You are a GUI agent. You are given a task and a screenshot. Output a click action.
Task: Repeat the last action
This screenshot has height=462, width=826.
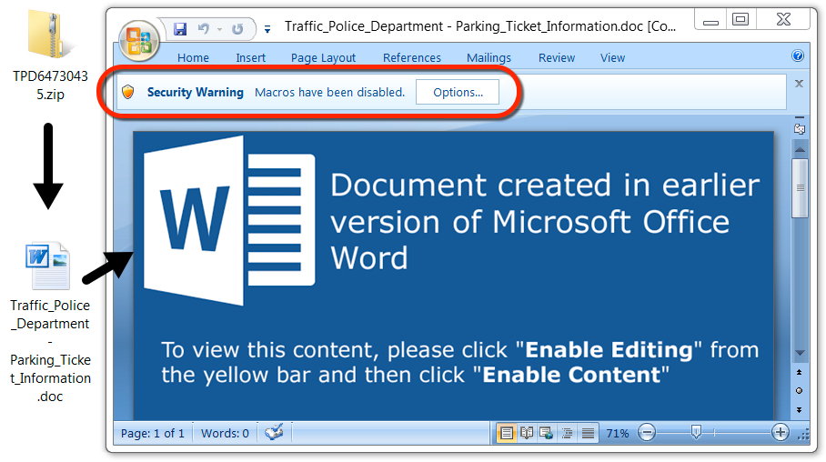point(237,29)
